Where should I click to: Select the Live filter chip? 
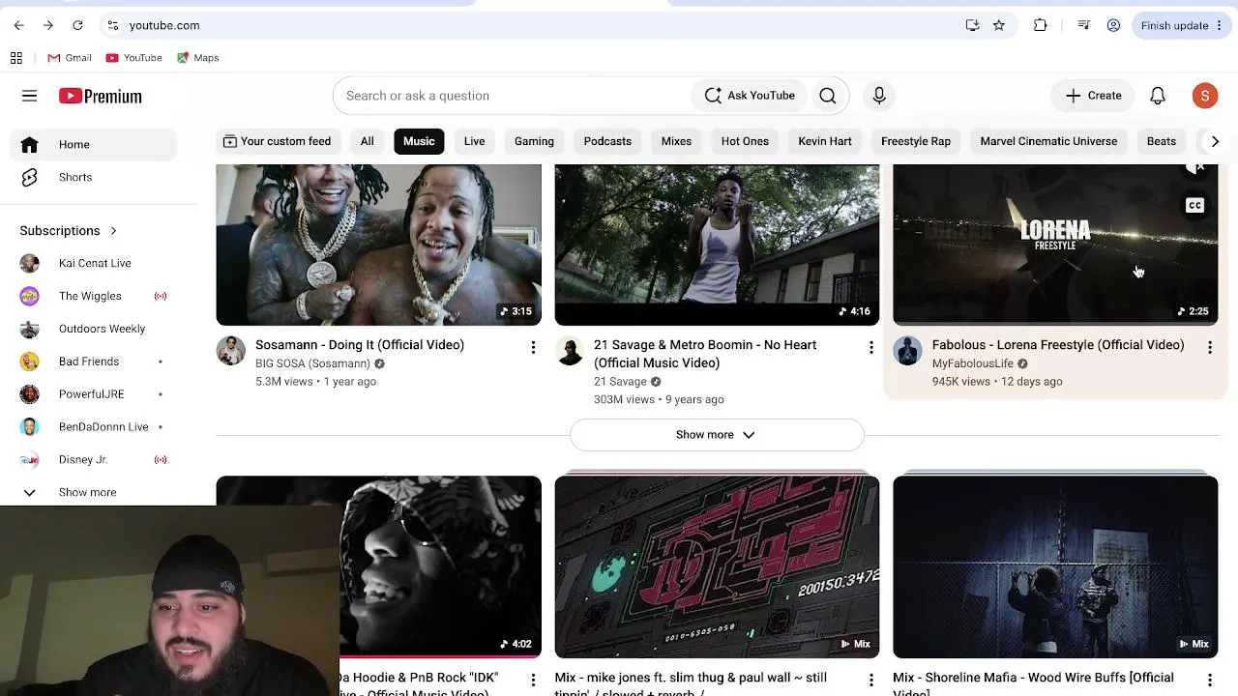(474, 141)
